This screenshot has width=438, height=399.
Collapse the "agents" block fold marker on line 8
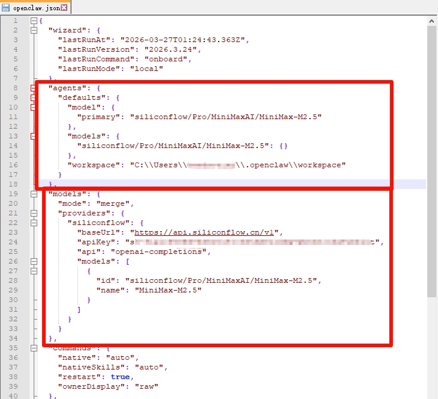coord(33,88)
